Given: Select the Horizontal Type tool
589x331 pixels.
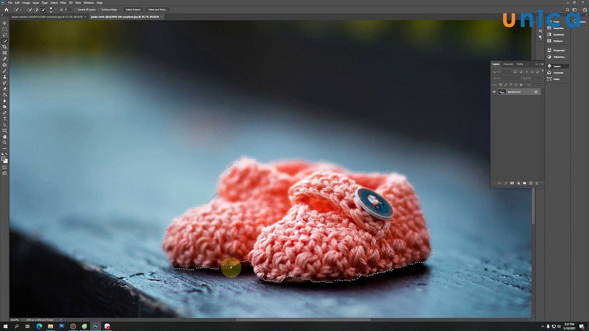Looking at the screenshot, I should pyautogui.click(x=5, y=119).
